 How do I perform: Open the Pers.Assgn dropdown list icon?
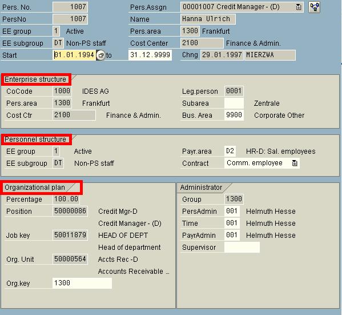[299, 7]
